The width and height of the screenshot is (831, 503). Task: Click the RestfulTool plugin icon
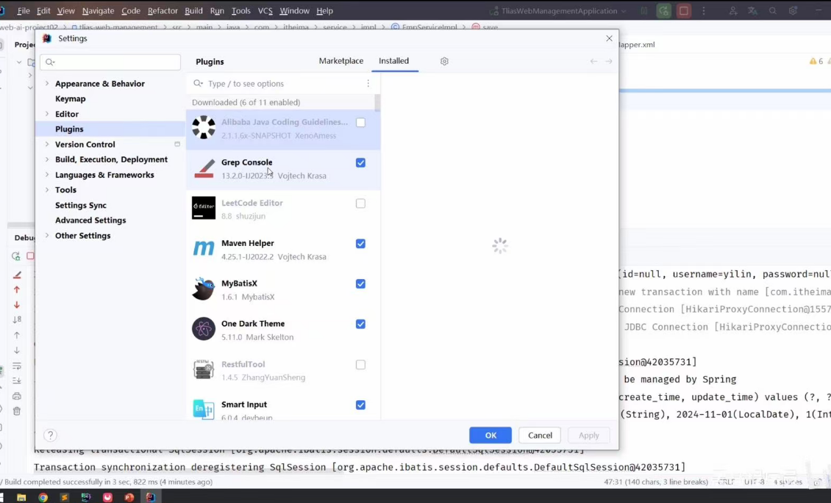[x=204, y=369]
